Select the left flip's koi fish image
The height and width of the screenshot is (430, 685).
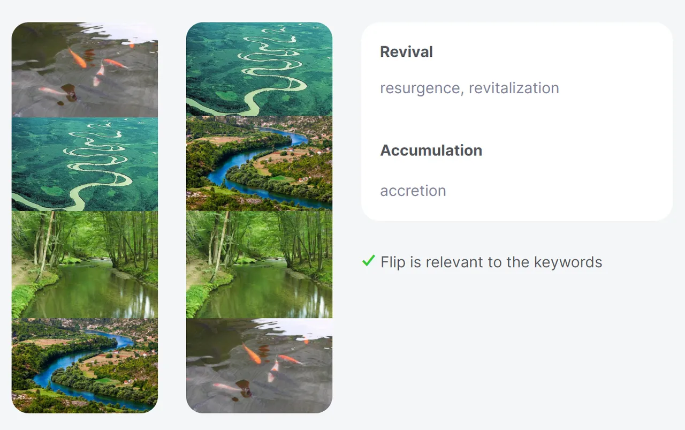85,70
